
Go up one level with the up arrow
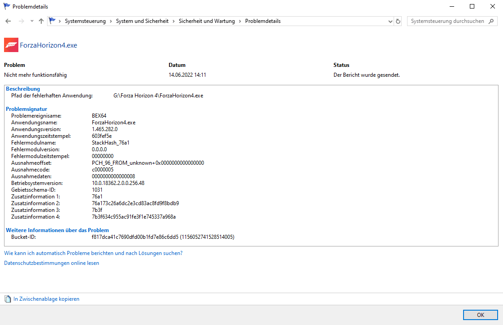pos(41,21)
